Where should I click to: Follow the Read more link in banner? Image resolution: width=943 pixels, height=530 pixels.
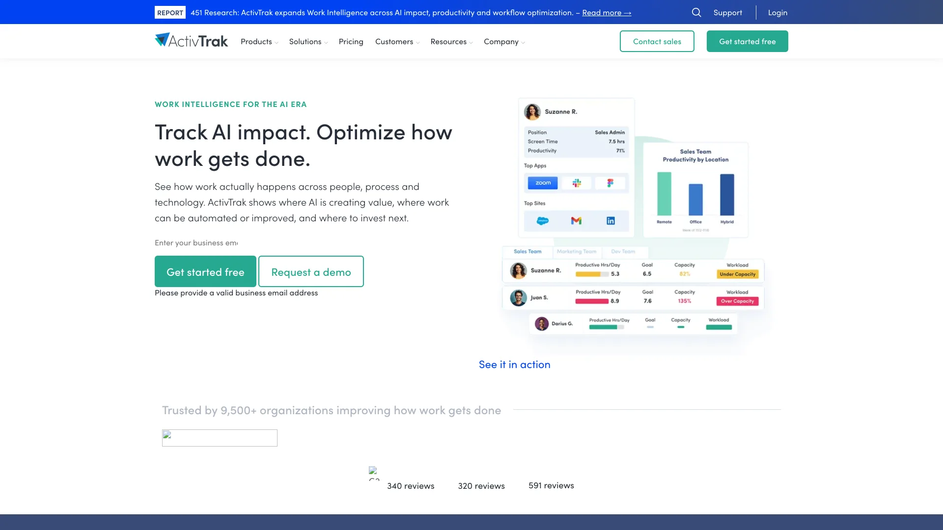coord(607,13)
